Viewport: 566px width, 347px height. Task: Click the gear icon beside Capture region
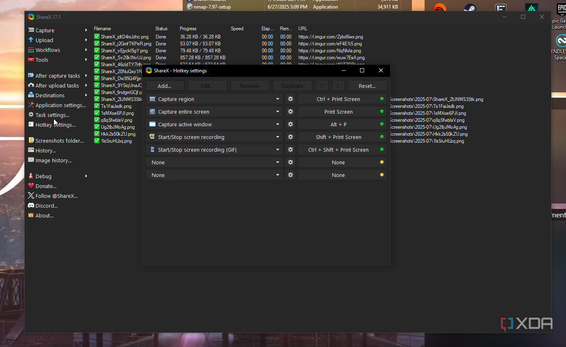[x=290, y=99]
